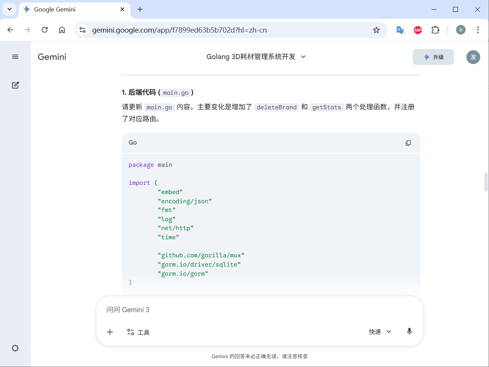Click the 升级 upgrade button
The image size is (489, 367).
pos(433,57)
